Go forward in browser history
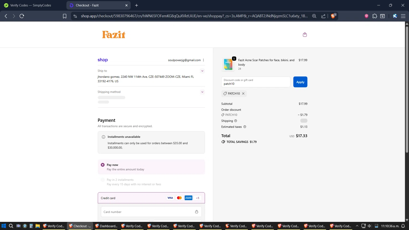 tap(14, 16)
